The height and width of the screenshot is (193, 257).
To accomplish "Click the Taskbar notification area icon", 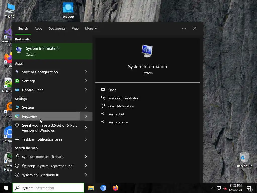I will 17,139.
